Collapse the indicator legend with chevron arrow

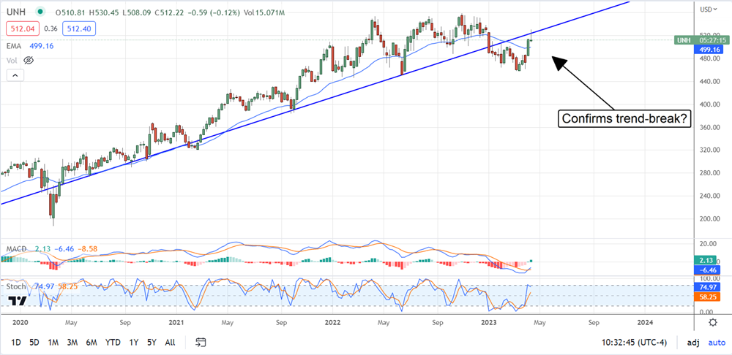click(13, 75)
